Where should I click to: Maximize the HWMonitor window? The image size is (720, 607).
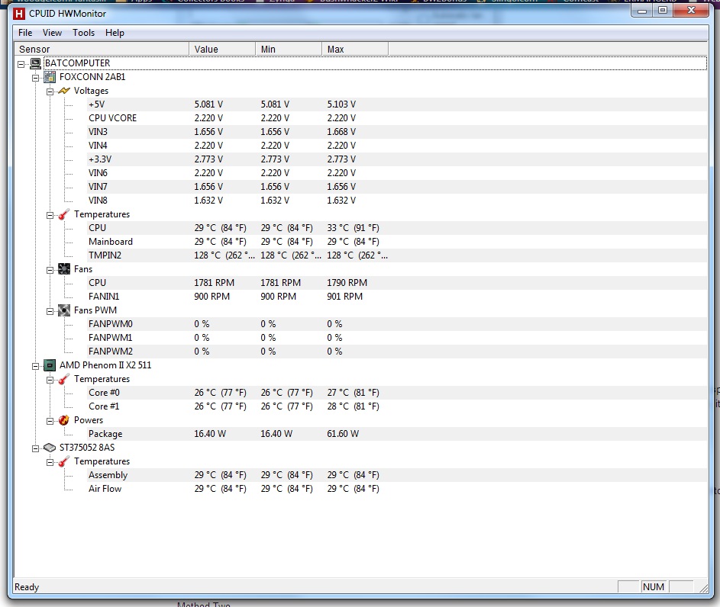click(x=662, y=10)
